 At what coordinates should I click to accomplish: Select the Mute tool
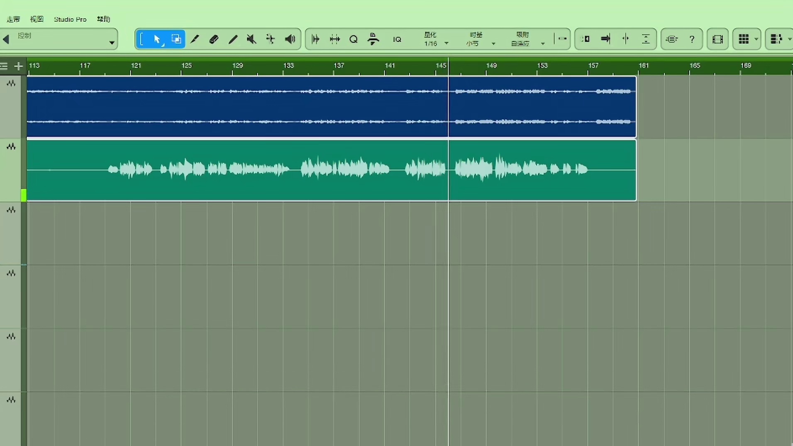(x=251, y=39)
